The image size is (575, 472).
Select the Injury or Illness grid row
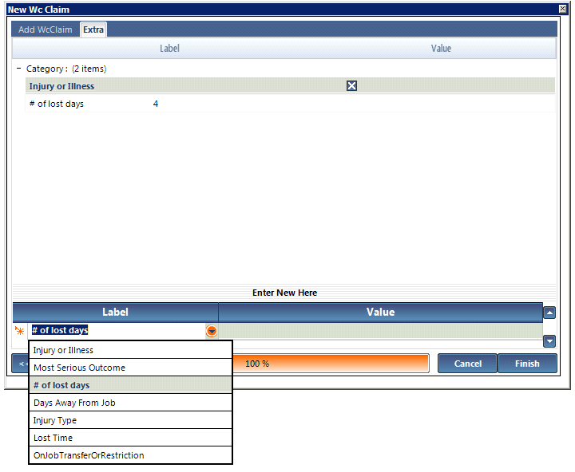coord(290,85)
